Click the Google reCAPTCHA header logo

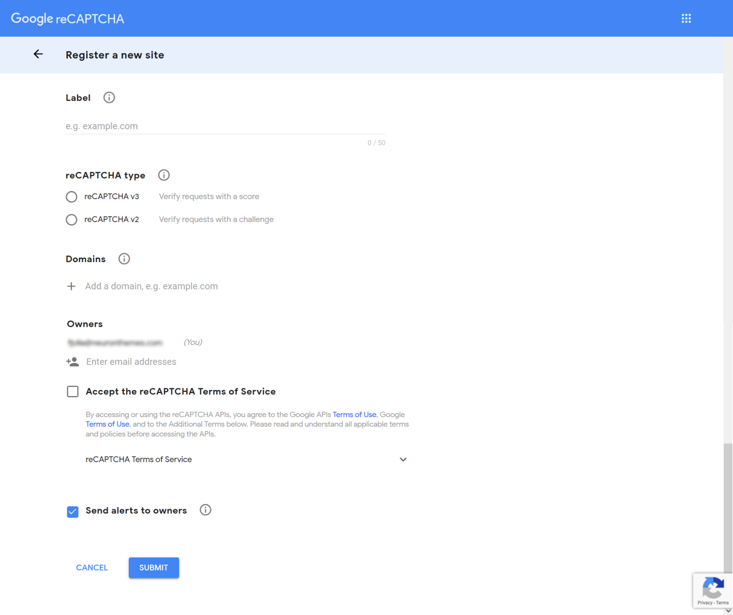click(x=68, y=19)
